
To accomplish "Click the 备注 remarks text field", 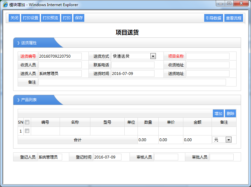I will pyautogui.click(x=132, y=82).
